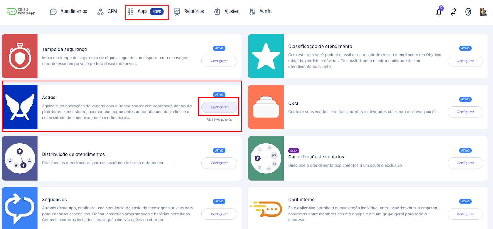Click the CRM nodes icon in navbar

100,12
